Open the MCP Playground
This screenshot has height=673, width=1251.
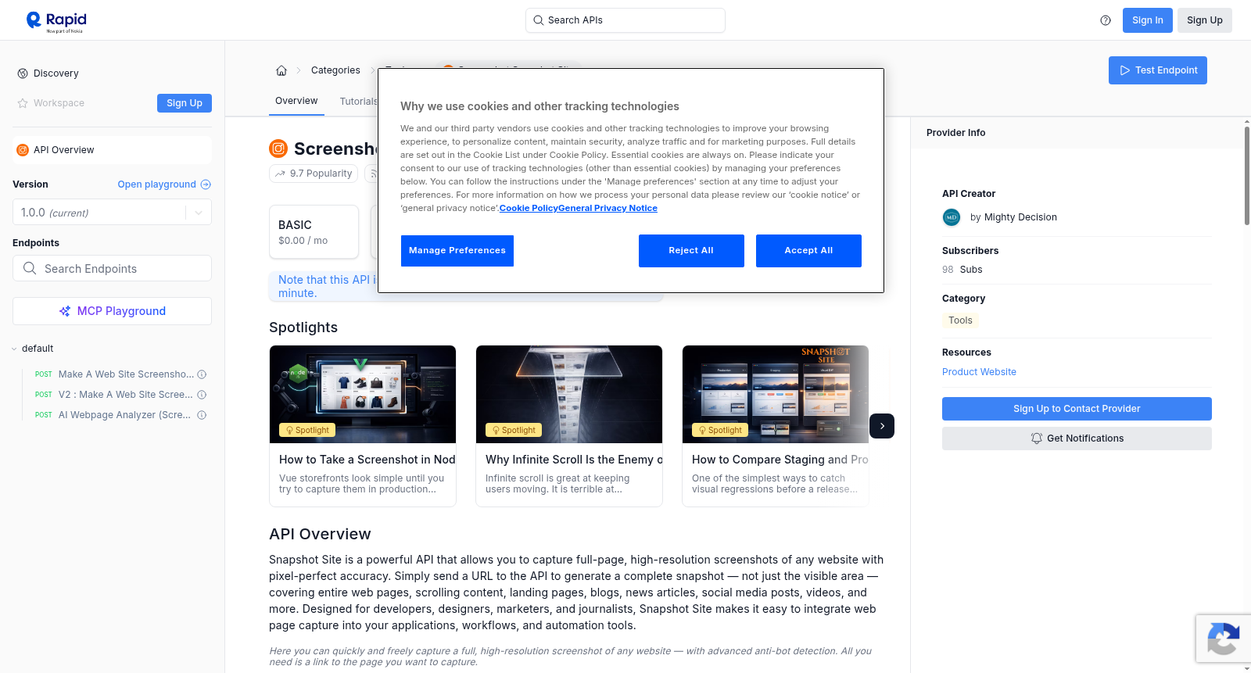(x=112, y=311)
